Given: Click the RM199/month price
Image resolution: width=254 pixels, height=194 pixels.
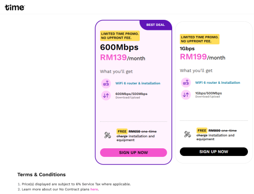Looking at the screenshot, I should click(x=203, y=57).
